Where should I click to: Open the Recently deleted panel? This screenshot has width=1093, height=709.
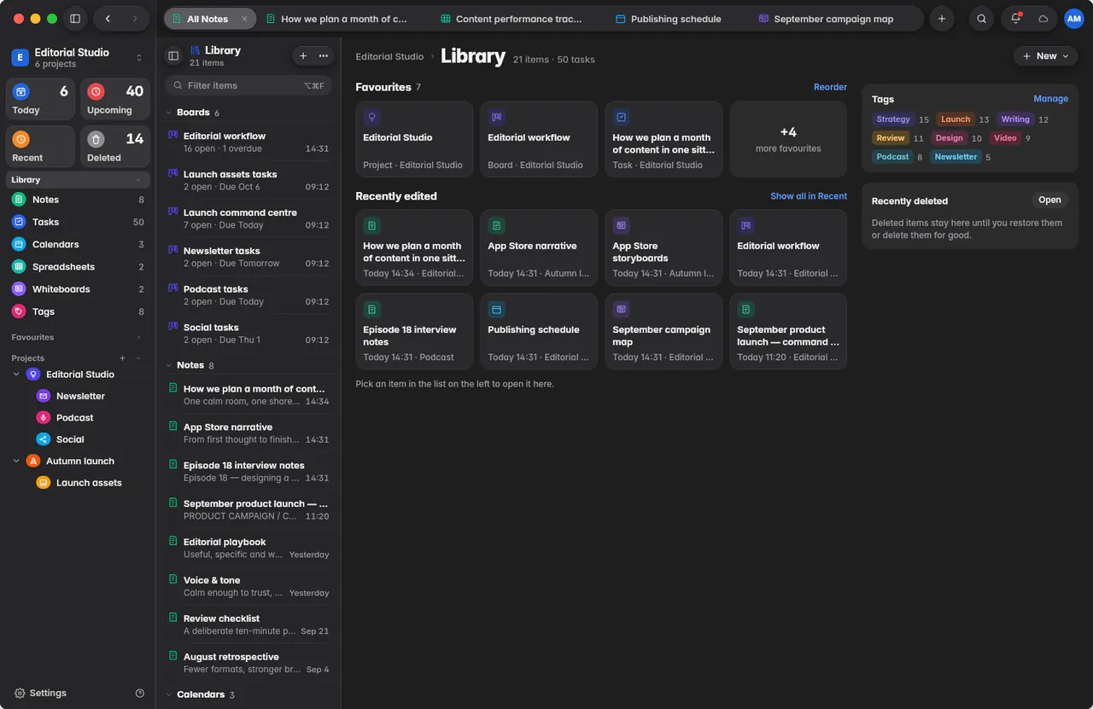1049,200
